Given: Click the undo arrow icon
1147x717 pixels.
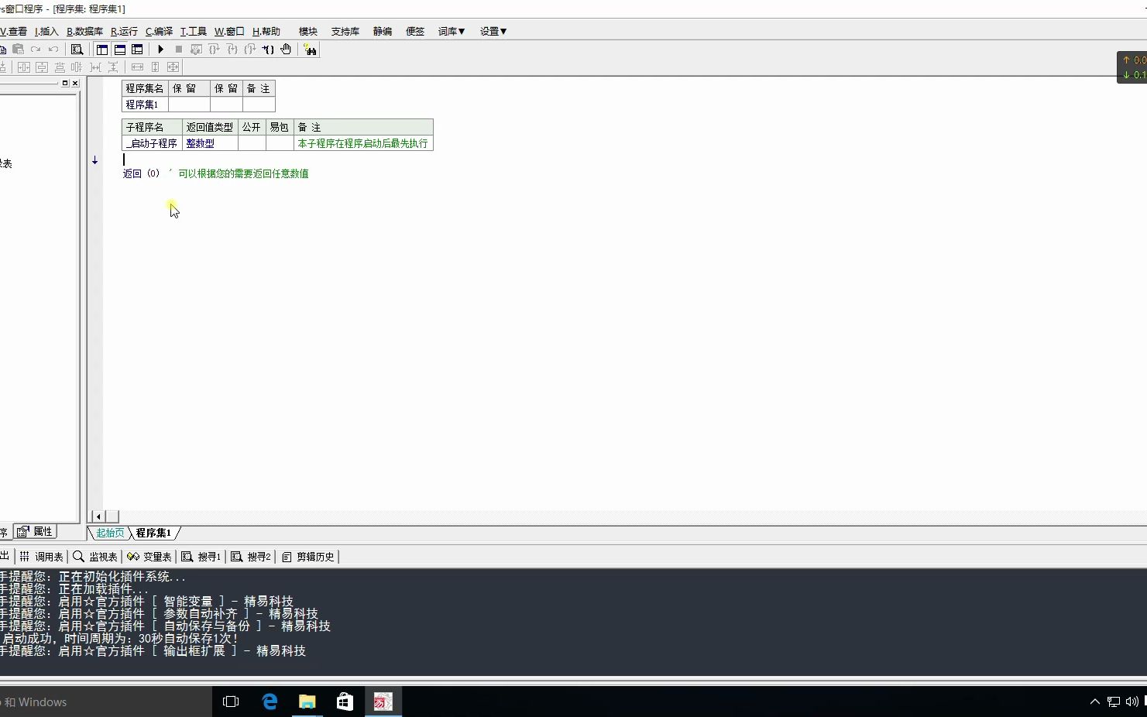Looking at the screenshot, I should (x=53, y=50).
